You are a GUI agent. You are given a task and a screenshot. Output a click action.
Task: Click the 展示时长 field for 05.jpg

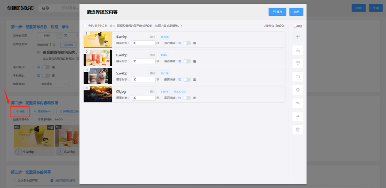(x=143, y=98)
